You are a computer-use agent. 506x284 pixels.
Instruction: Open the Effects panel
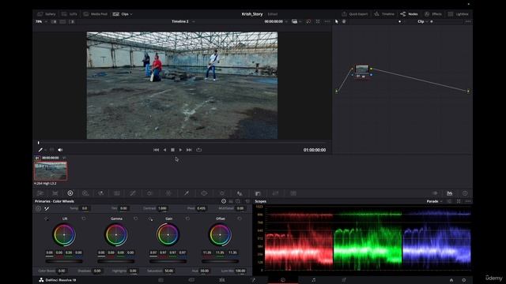point(433,14)
